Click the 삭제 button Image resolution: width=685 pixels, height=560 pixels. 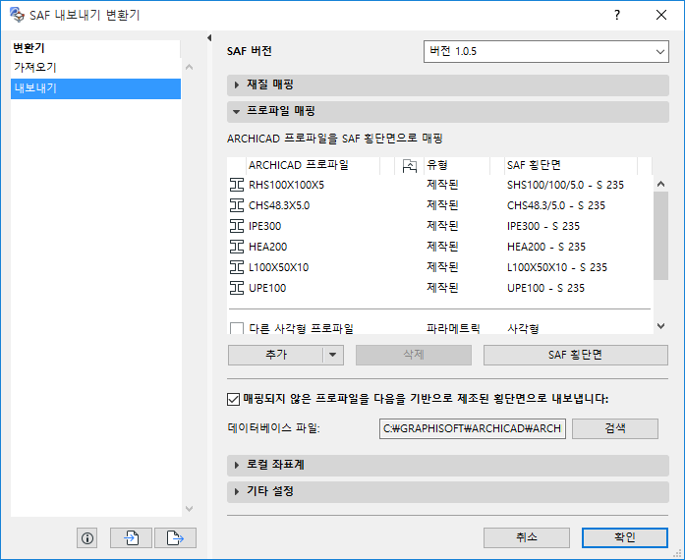coord(414,355)
